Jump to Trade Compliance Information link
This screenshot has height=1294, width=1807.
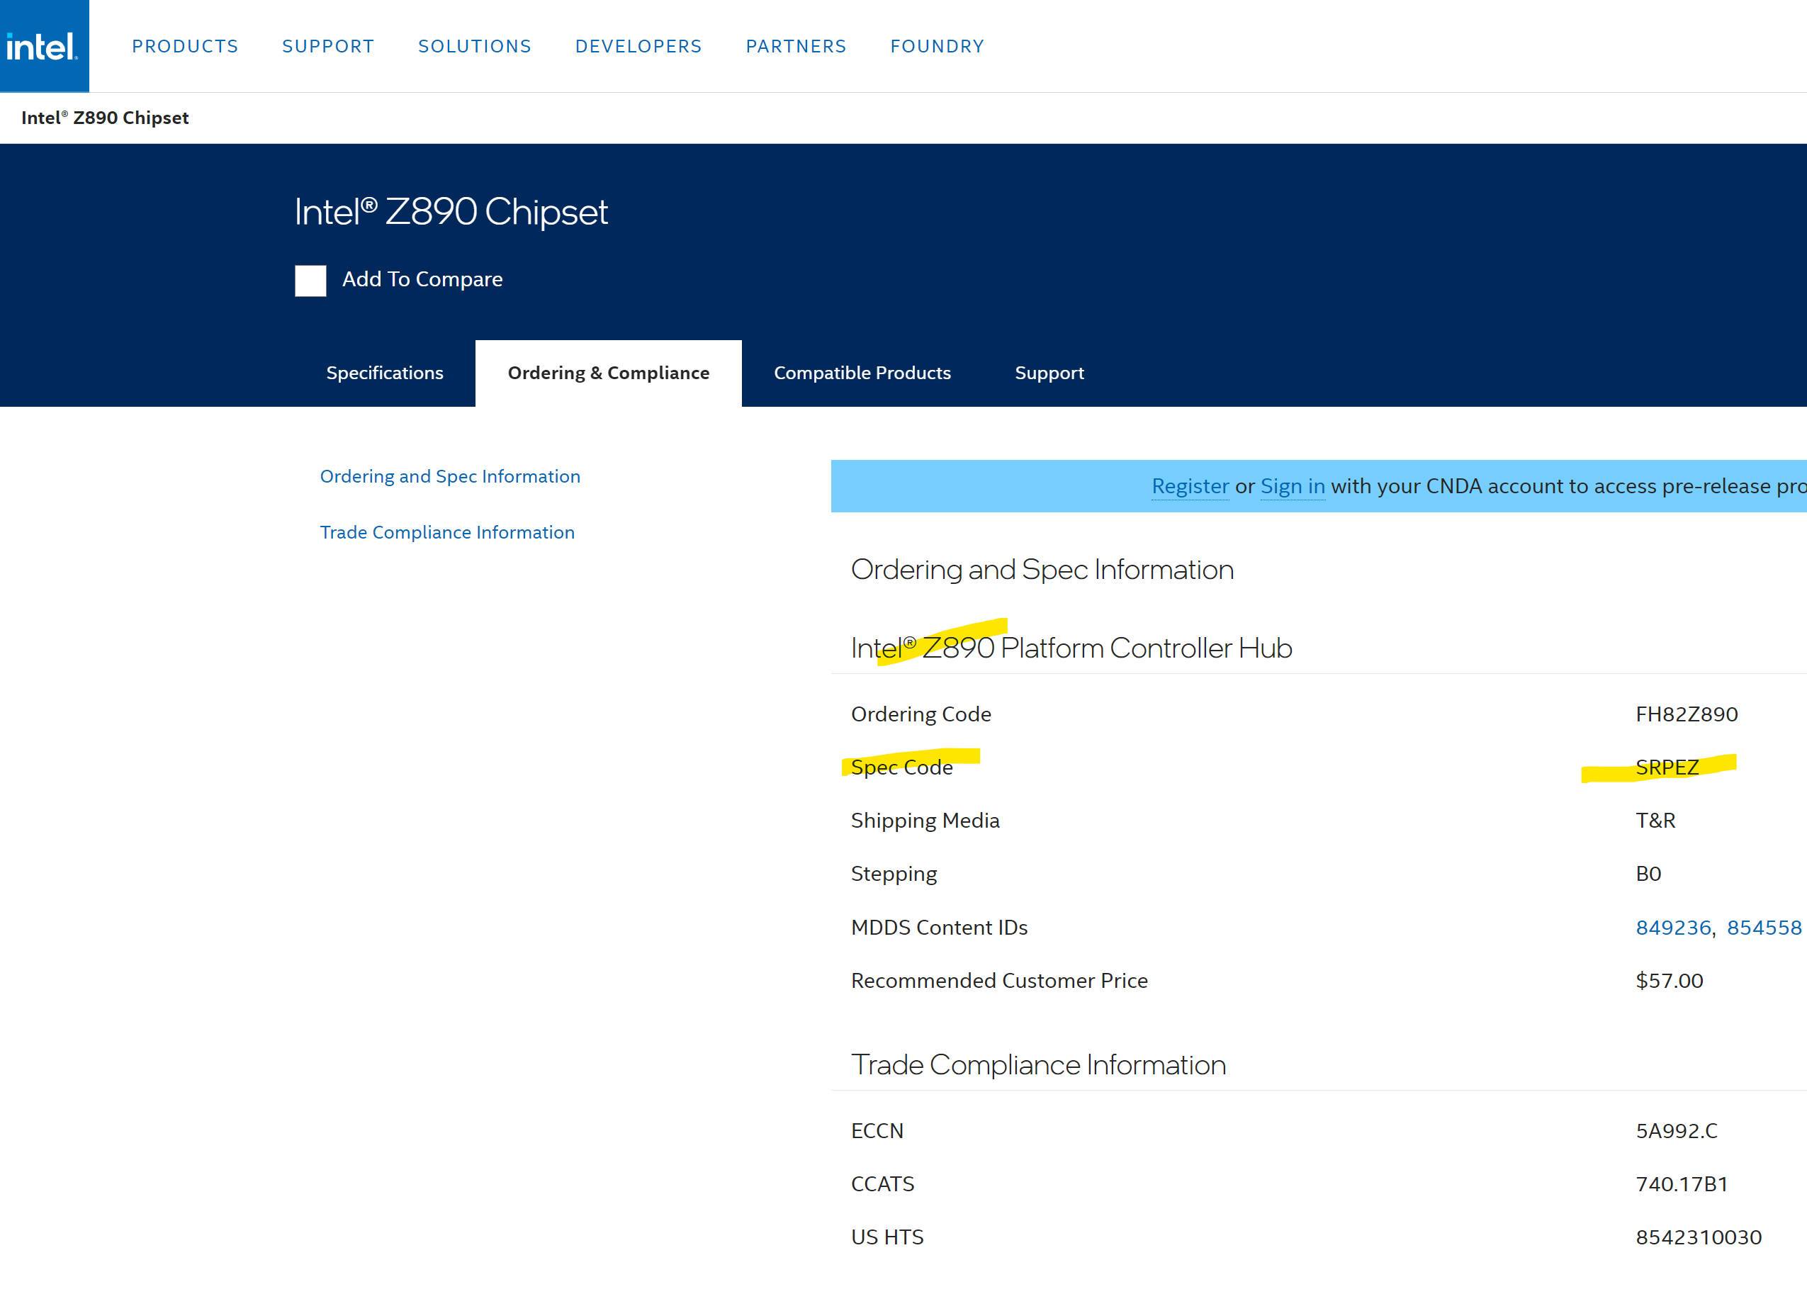446,532
